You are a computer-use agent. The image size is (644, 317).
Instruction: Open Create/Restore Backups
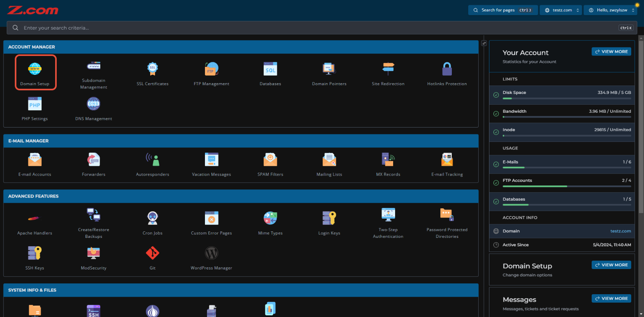[x=94, y=223]
